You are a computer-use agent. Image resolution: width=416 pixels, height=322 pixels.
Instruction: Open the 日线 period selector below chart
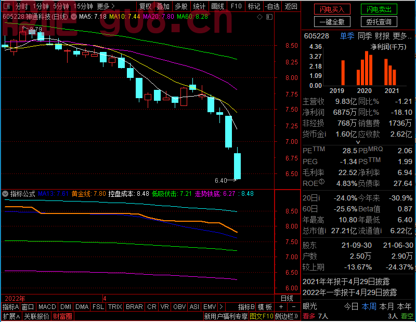[x=287, y=299]
